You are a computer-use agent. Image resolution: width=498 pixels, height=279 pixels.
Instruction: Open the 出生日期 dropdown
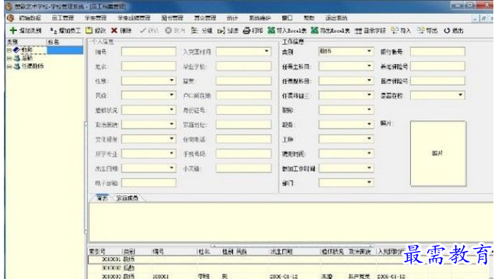[x=172, y=168]
